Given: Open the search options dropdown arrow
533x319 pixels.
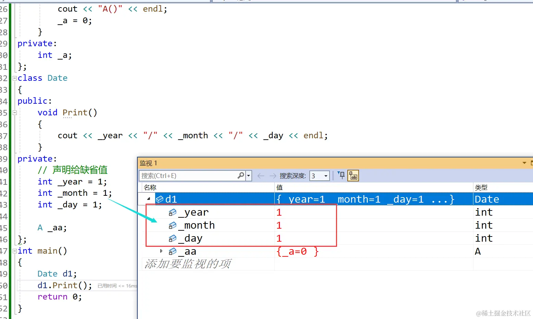Looking at the screenshot, I should click(x=249, y=176).
